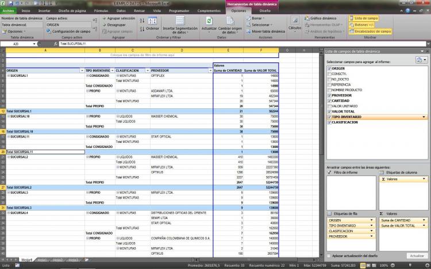Image resolution: width=431 pixels, height=269 pixels.
Task: Open TIPO INVENTARIO column filter dropdown
Action: click(113, 71)
